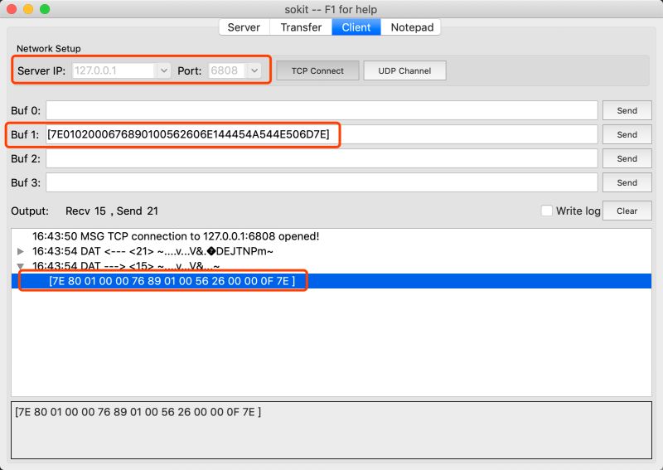Screen dimensions: 663x470
Task: Click the Buf 3 input field
Action: coord(322,182)
